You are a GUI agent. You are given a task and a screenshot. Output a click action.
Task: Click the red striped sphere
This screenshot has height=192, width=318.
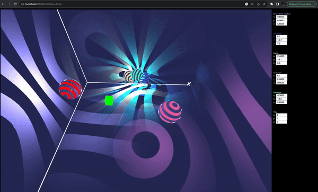point(70,89)
